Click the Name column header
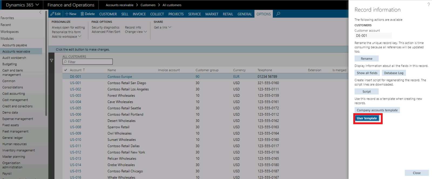This screenshot has width=432, height=179. click(x=112, y=70)
